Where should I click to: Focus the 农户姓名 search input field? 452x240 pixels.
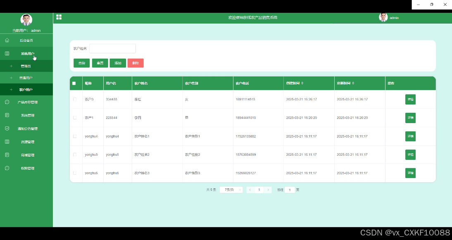(112, 49)
